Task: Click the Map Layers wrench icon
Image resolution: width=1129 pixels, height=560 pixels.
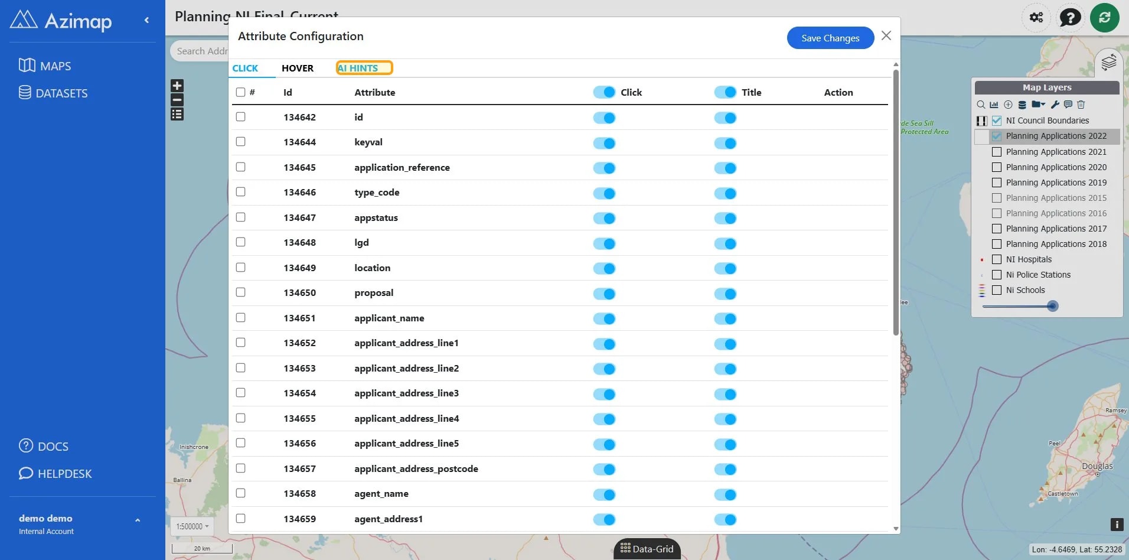Action: [x=1055, y=105]
